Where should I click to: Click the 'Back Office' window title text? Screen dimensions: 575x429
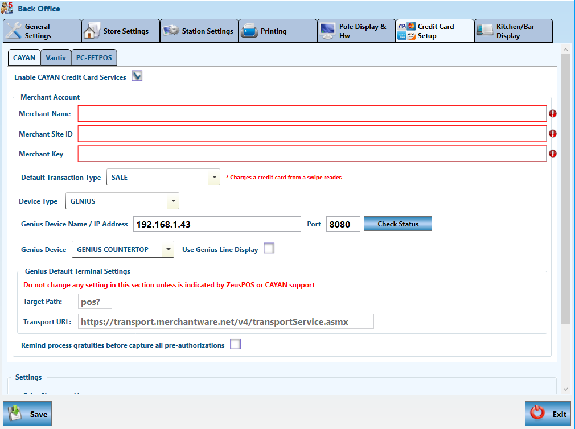[39, 9]
